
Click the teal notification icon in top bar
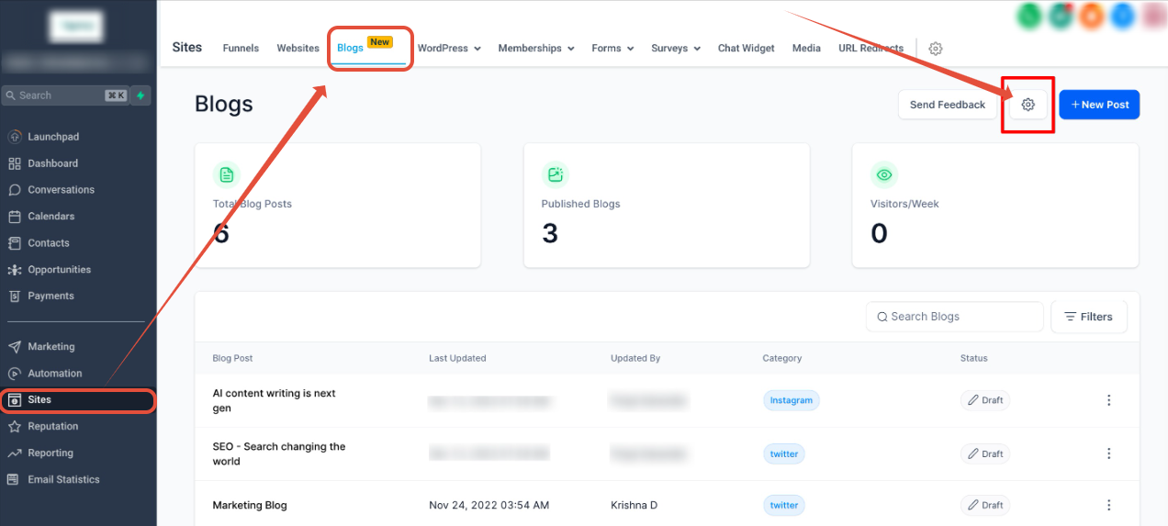click(x=1061, y=16)
